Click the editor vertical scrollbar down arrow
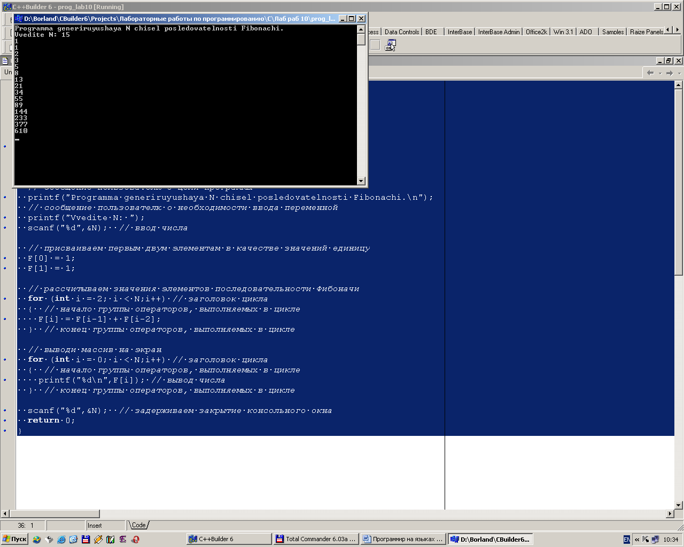Image resolution: width=684 pixels, height=547 pixels. [x=679, y=505]
